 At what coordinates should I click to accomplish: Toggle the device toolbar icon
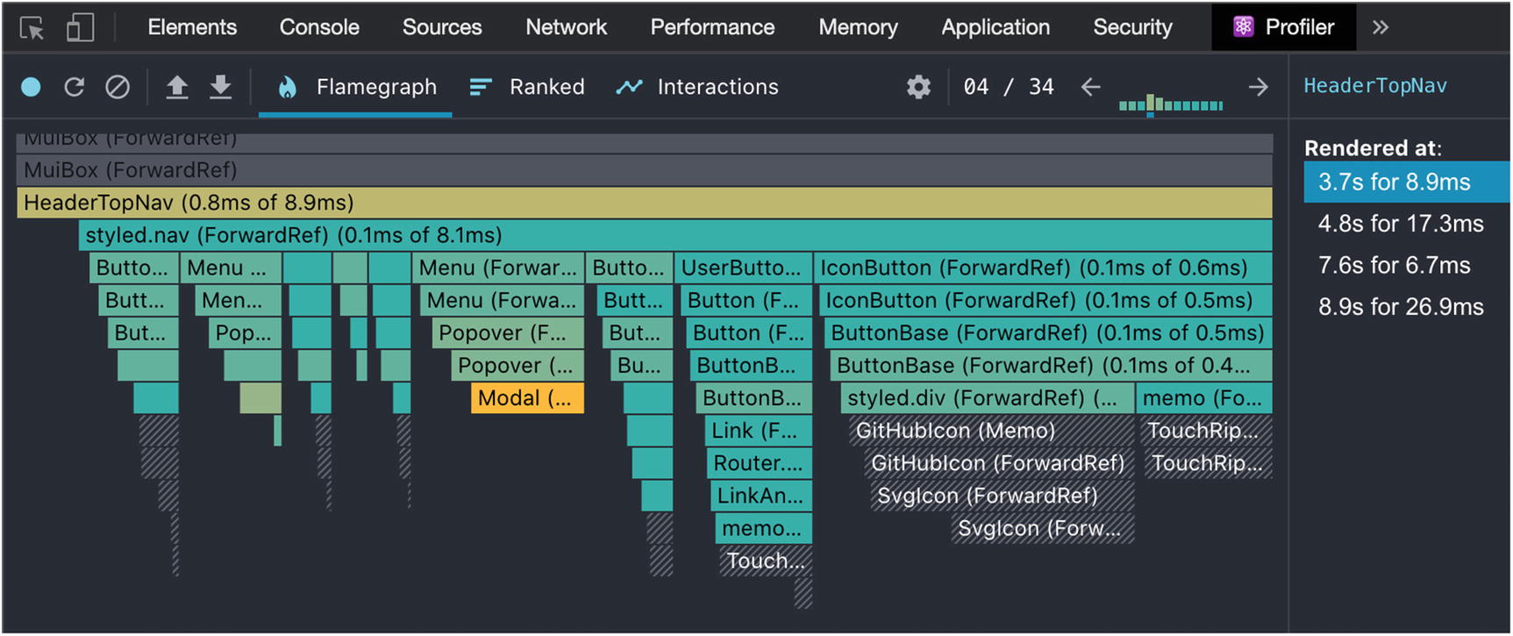(80, 28)
